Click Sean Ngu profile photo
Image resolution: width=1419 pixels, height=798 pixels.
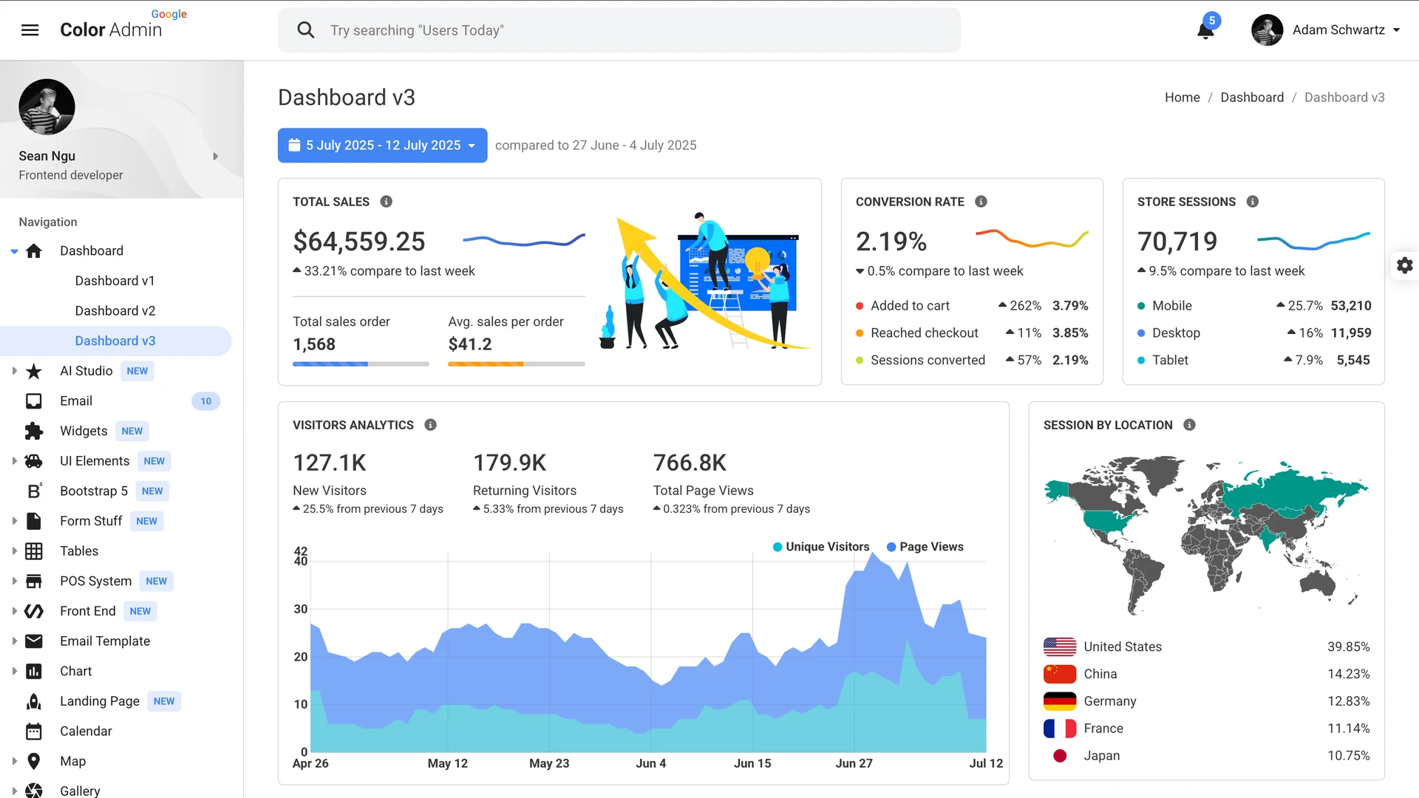point(47,107)
